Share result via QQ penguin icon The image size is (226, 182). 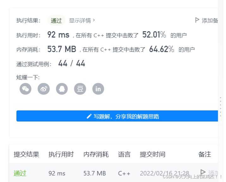(x=62, y=89)
